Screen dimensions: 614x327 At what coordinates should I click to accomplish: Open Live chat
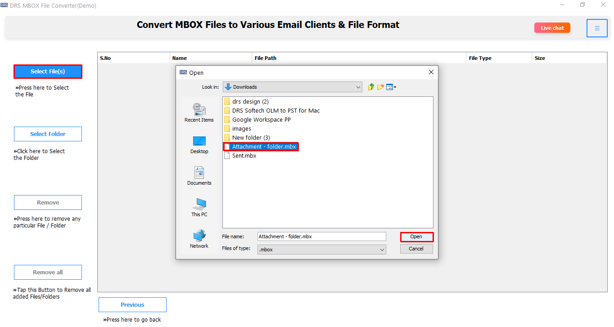point(552,28)
